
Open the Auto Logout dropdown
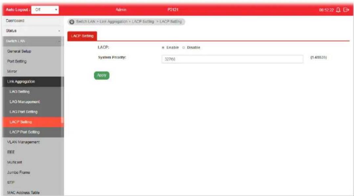[45, 10]
